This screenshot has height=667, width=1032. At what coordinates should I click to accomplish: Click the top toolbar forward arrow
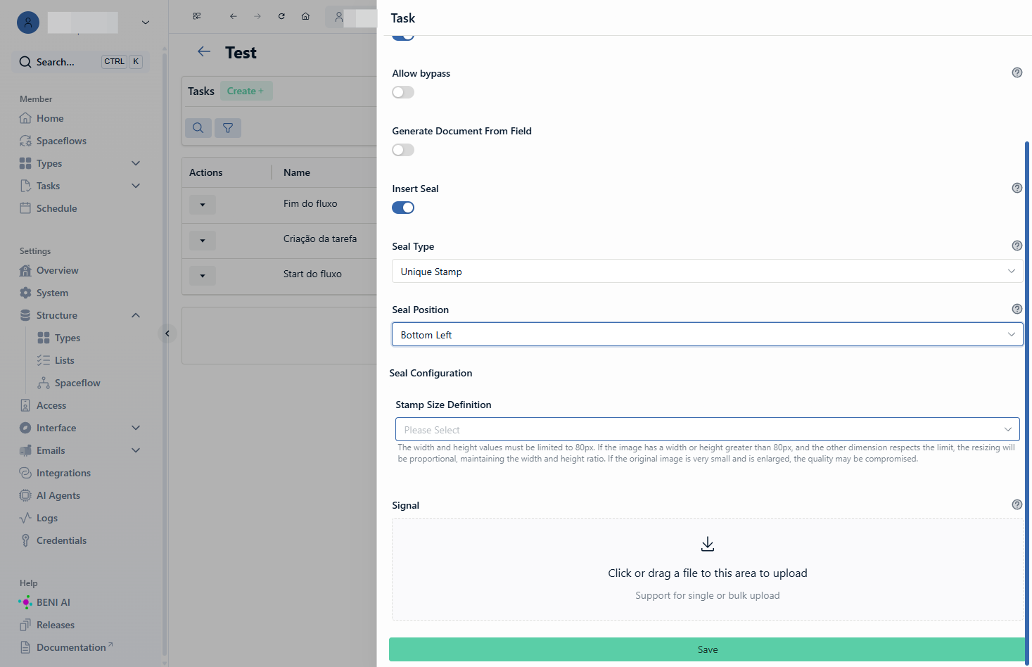coord(257,16)
